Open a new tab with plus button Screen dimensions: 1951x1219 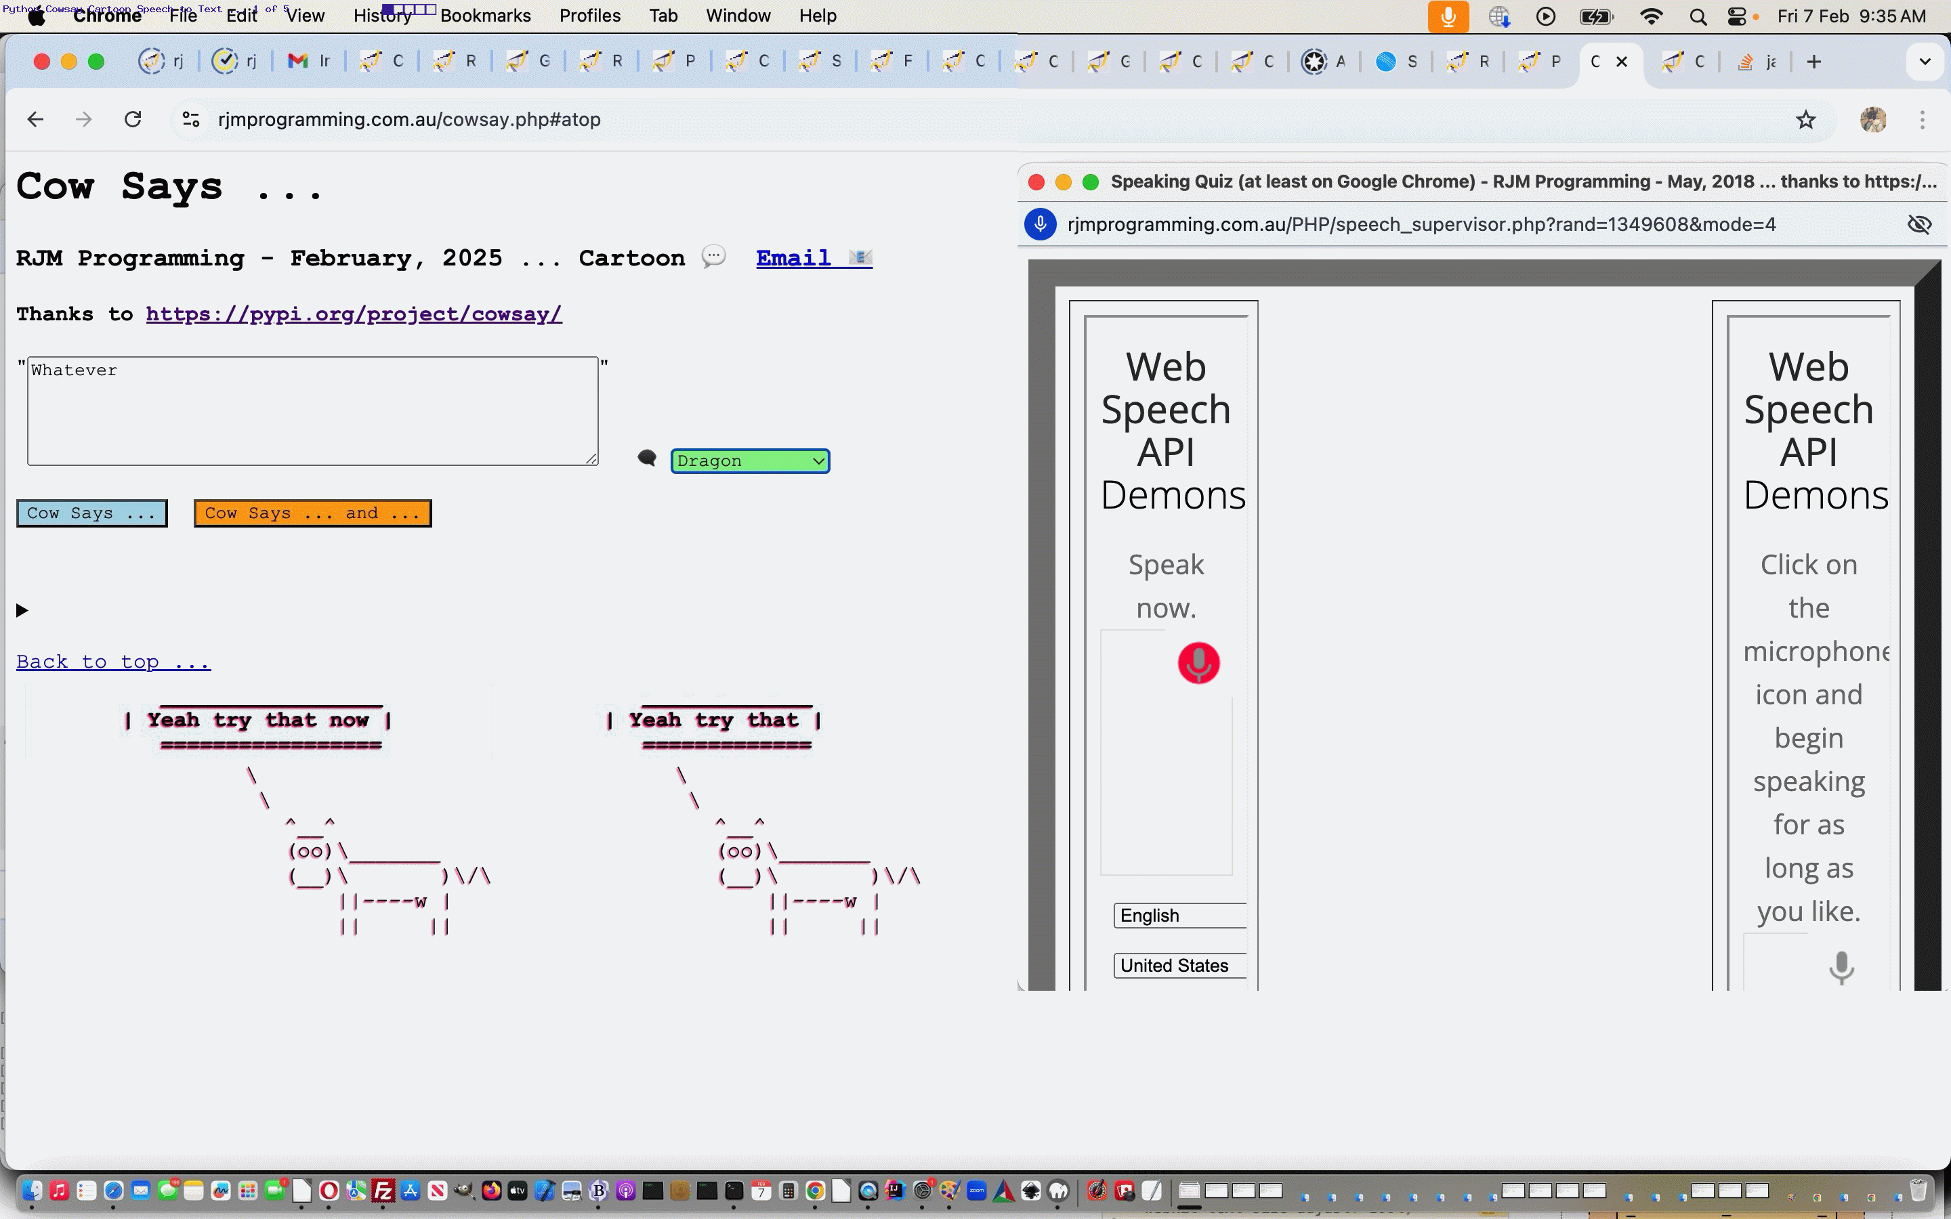point(1814,61)
